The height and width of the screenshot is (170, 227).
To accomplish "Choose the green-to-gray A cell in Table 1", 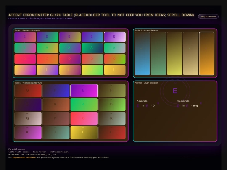I will [115, 48].
